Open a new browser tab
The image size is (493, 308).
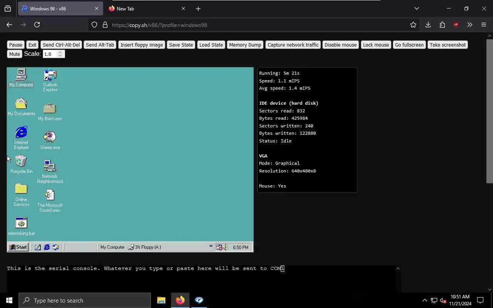click(198, 8)
